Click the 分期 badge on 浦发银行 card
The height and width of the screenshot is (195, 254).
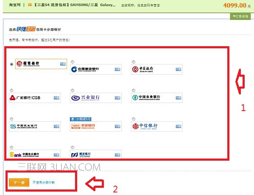(117, 155)
